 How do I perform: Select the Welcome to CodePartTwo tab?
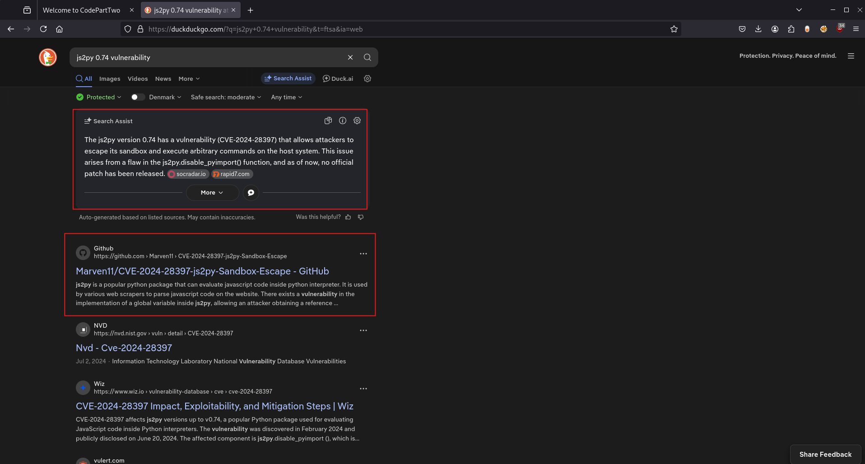(x=81, y=10)
